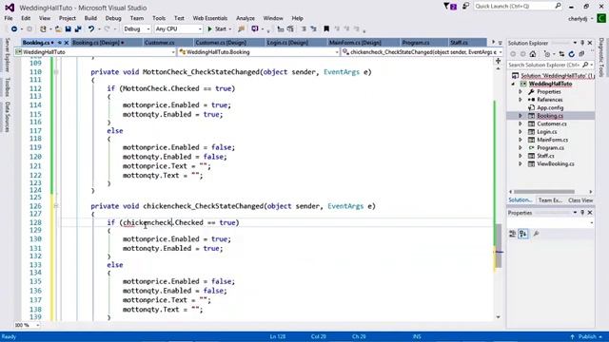This screenshot has height=342, width=609.
Task: Pin the Solution Explorer panel
Action: point(582,43)
